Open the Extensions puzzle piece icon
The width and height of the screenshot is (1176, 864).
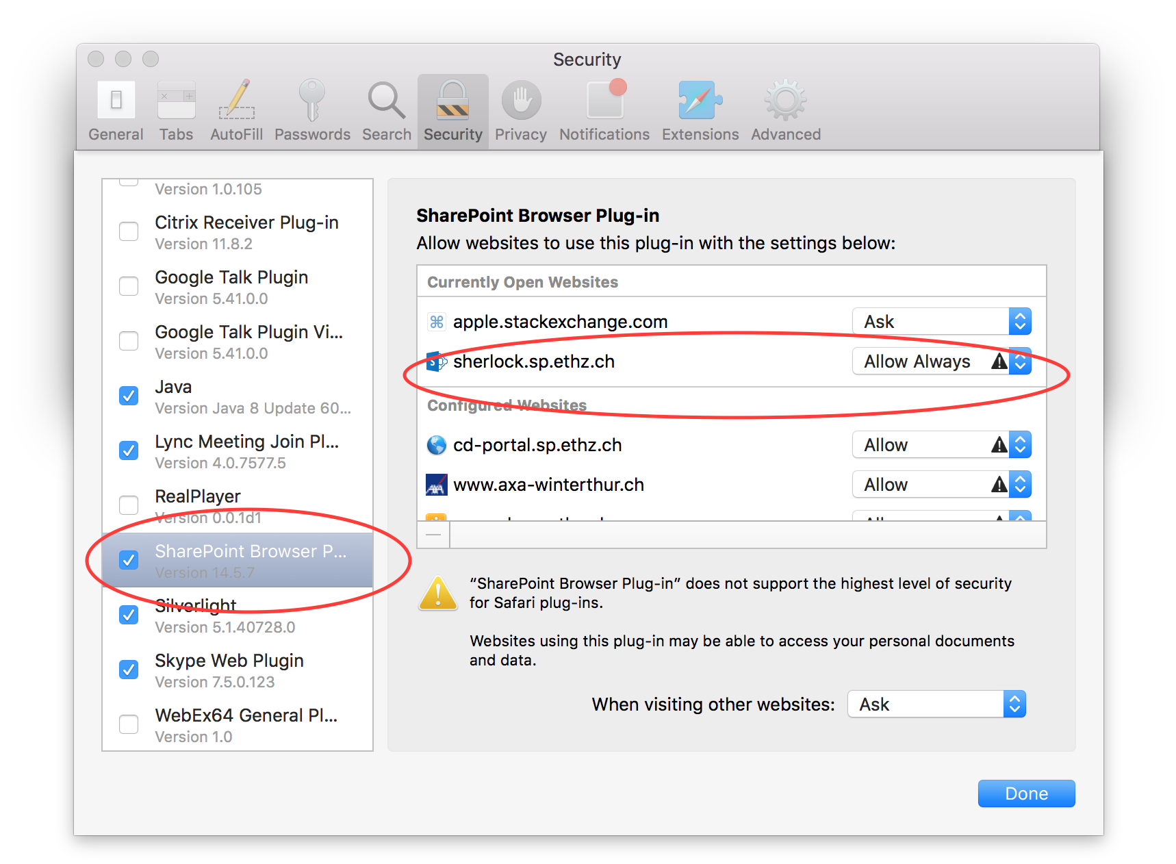[700, 100]
